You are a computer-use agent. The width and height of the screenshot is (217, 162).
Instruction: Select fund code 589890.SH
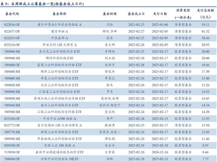pyautogui.click(x=12, y=99)
